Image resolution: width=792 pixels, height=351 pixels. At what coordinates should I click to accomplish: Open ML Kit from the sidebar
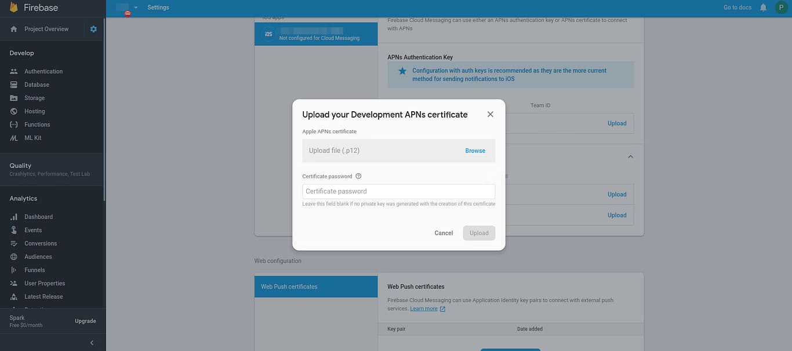[x=33, y=137]
